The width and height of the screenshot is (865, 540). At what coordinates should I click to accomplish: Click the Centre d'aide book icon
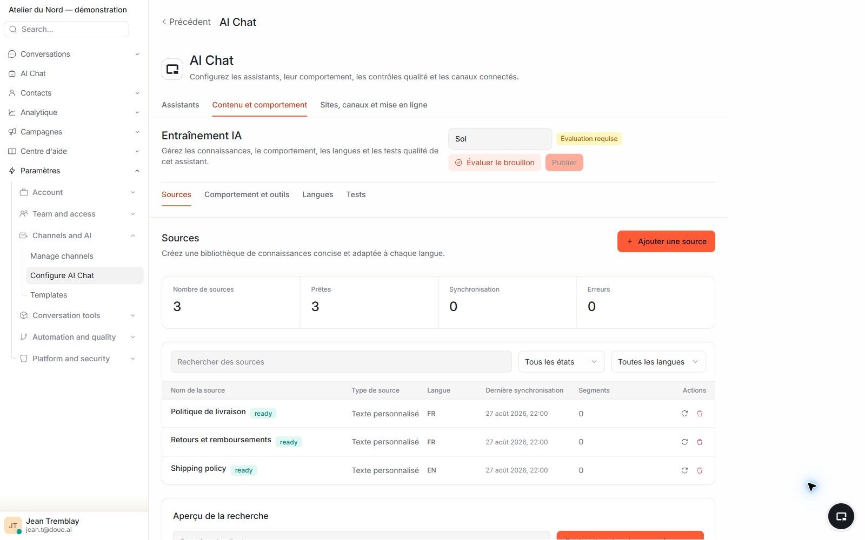click(12, 151)
